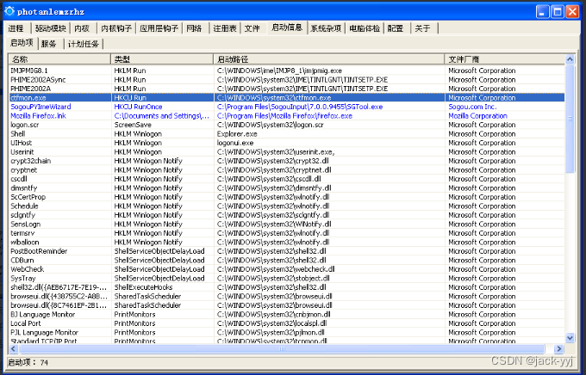Sort by the 类型 column header

[x=162, y=59]
